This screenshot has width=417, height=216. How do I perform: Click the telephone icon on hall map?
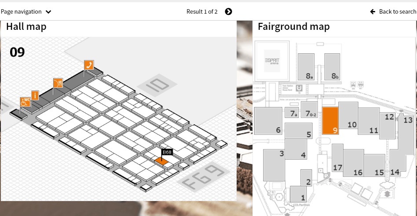coord(89,65)
